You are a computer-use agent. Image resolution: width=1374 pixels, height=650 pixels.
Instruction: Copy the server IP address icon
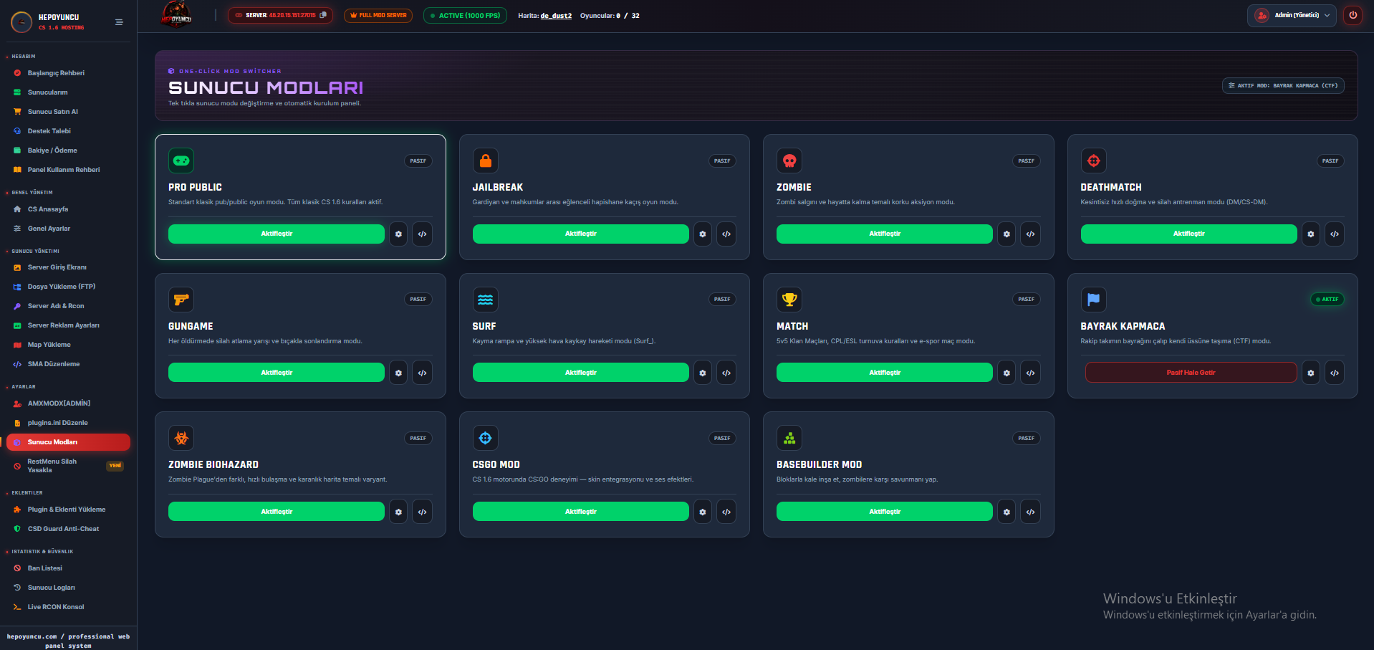pyautogui.click(x=323, y=15)
